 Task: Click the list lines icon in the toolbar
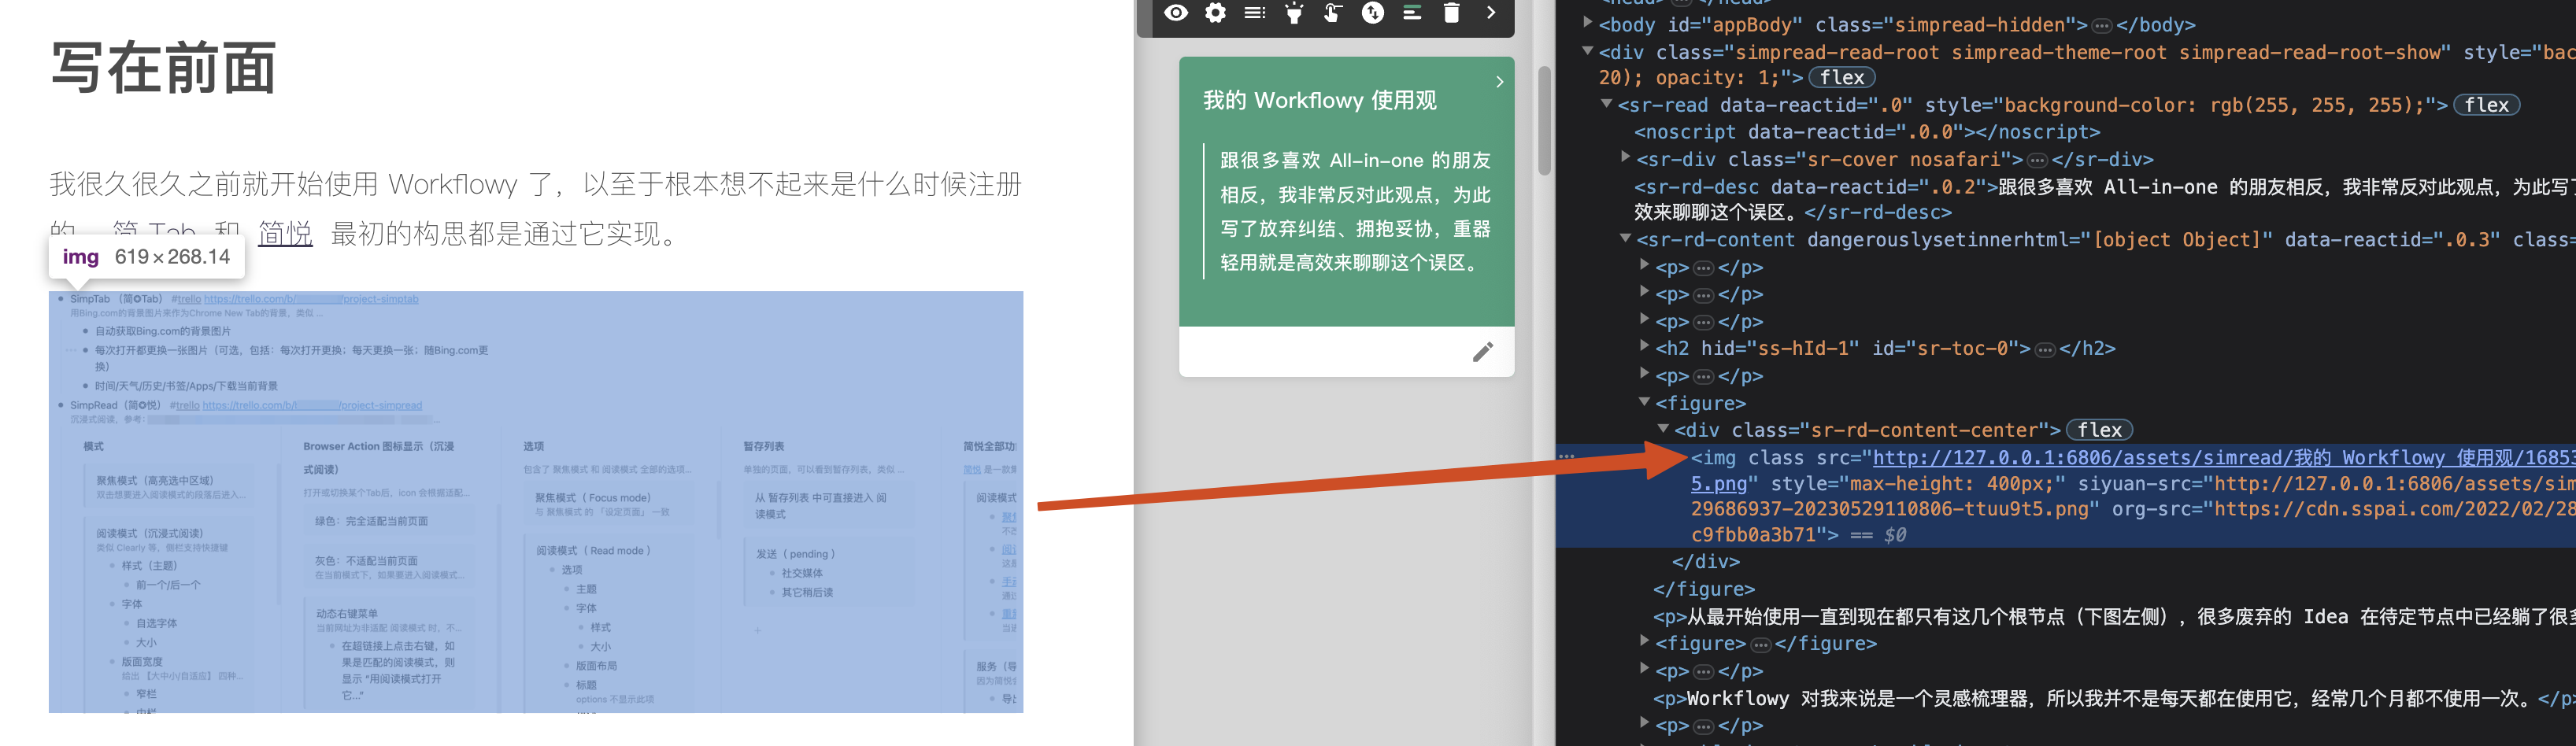1255,13
